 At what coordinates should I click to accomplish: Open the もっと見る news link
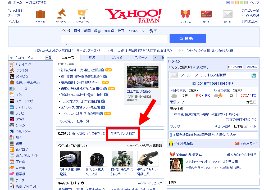[x=67, y=121]
